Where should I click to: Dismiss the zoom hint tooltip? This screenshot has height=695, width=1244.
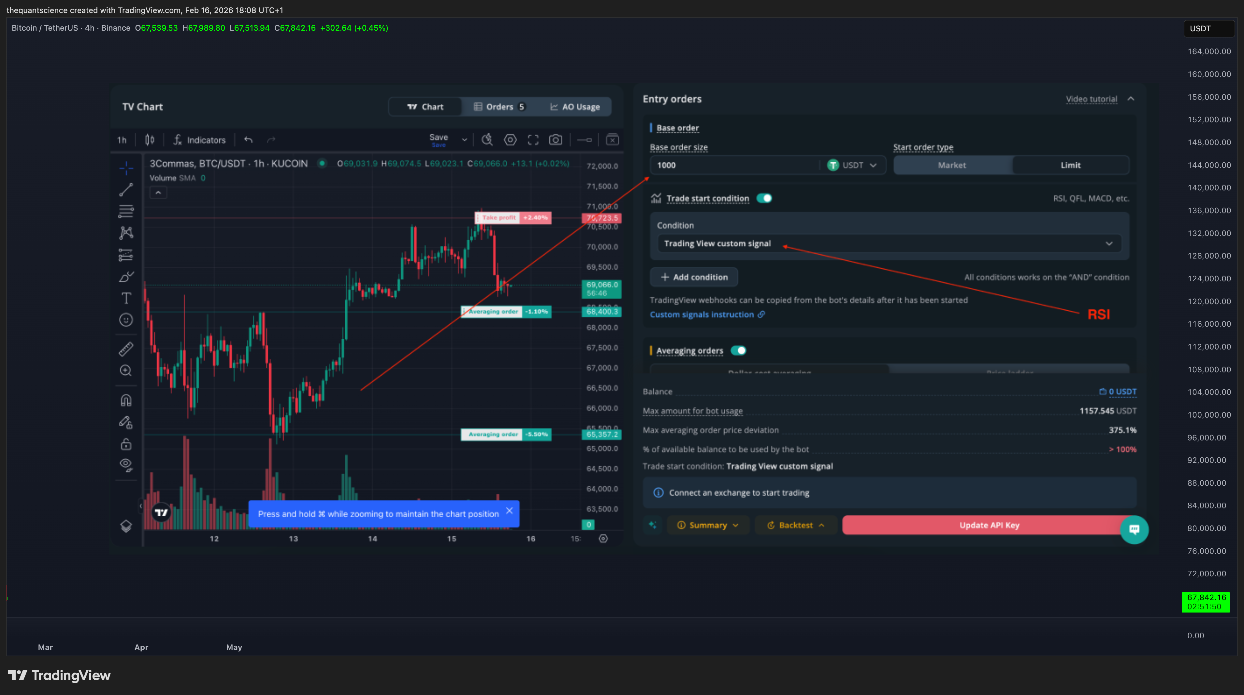pyautogui.click(x=510, y=511)
